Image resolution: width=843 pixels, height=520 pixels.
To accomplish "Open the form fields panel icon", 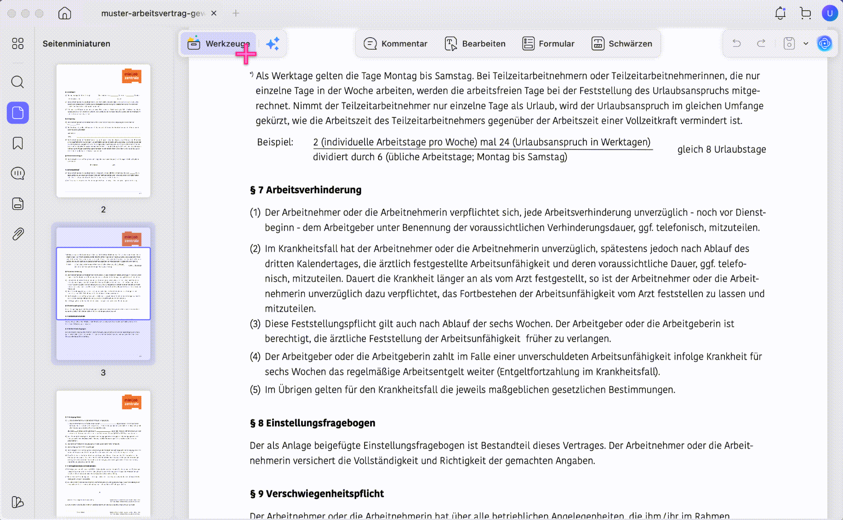I will [x=18, y=203].
